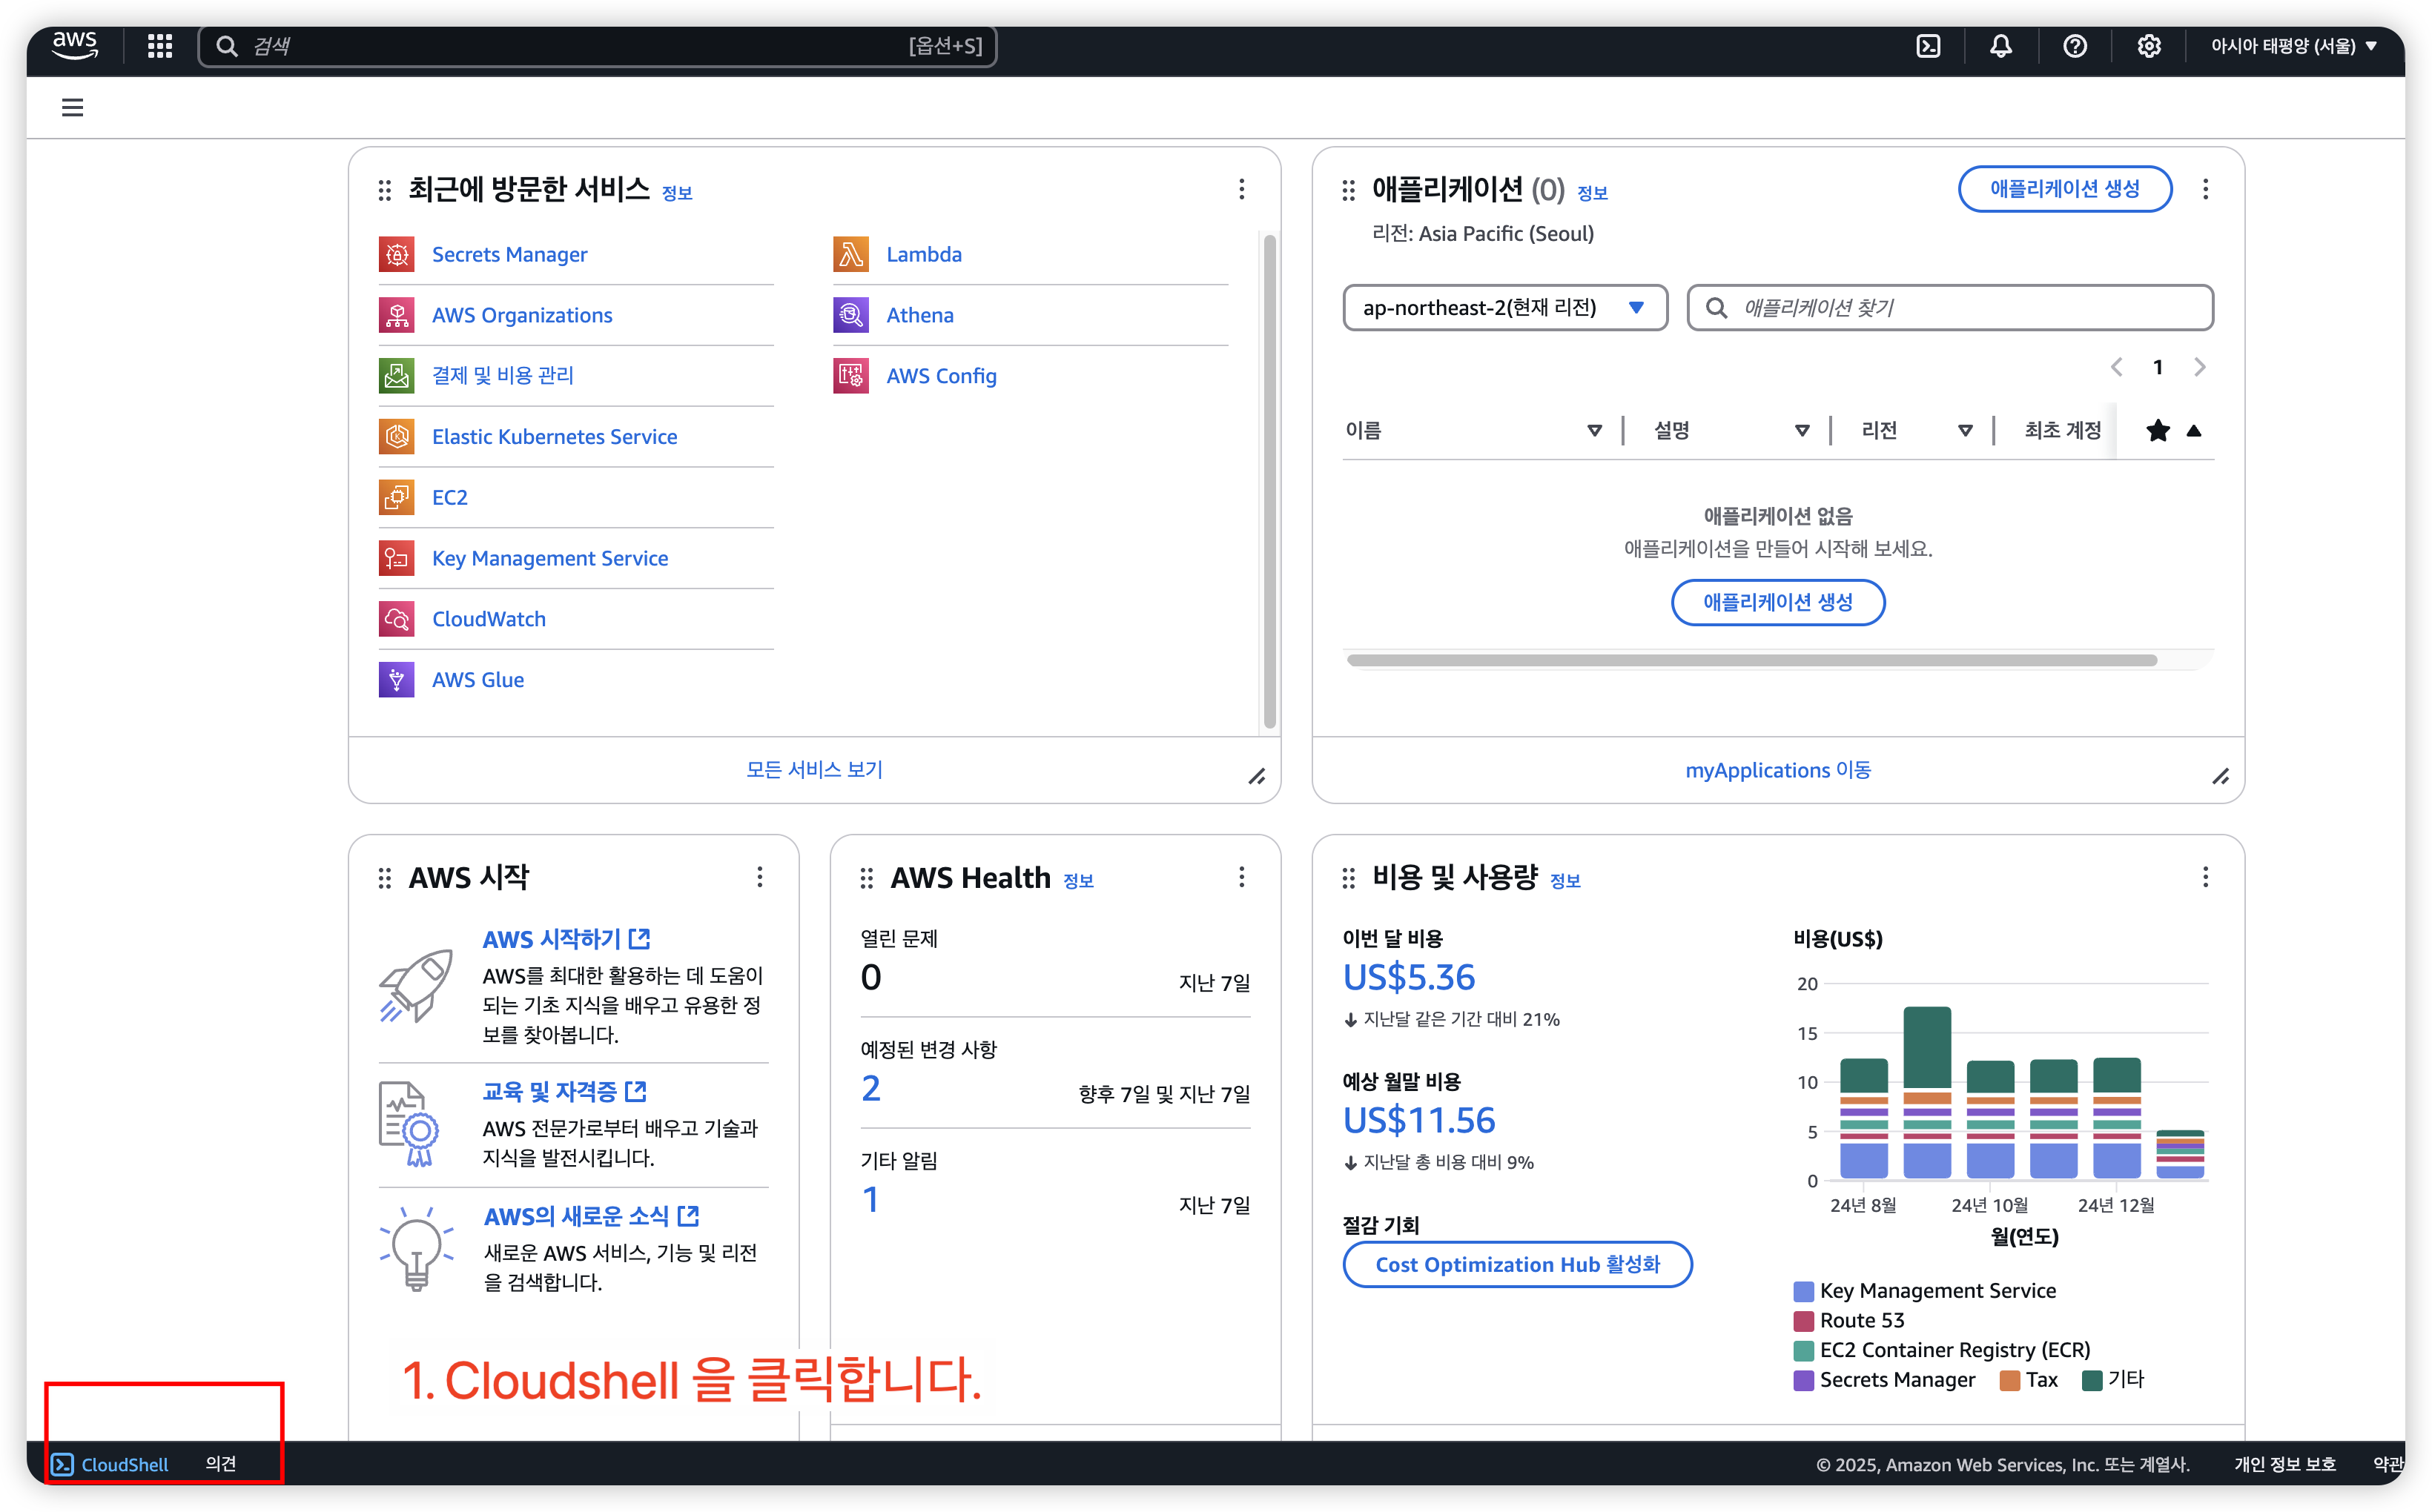Open the cost and usage widget options menu
The width and height of the screenshot is (2432, 1512).
point(2206,877)
